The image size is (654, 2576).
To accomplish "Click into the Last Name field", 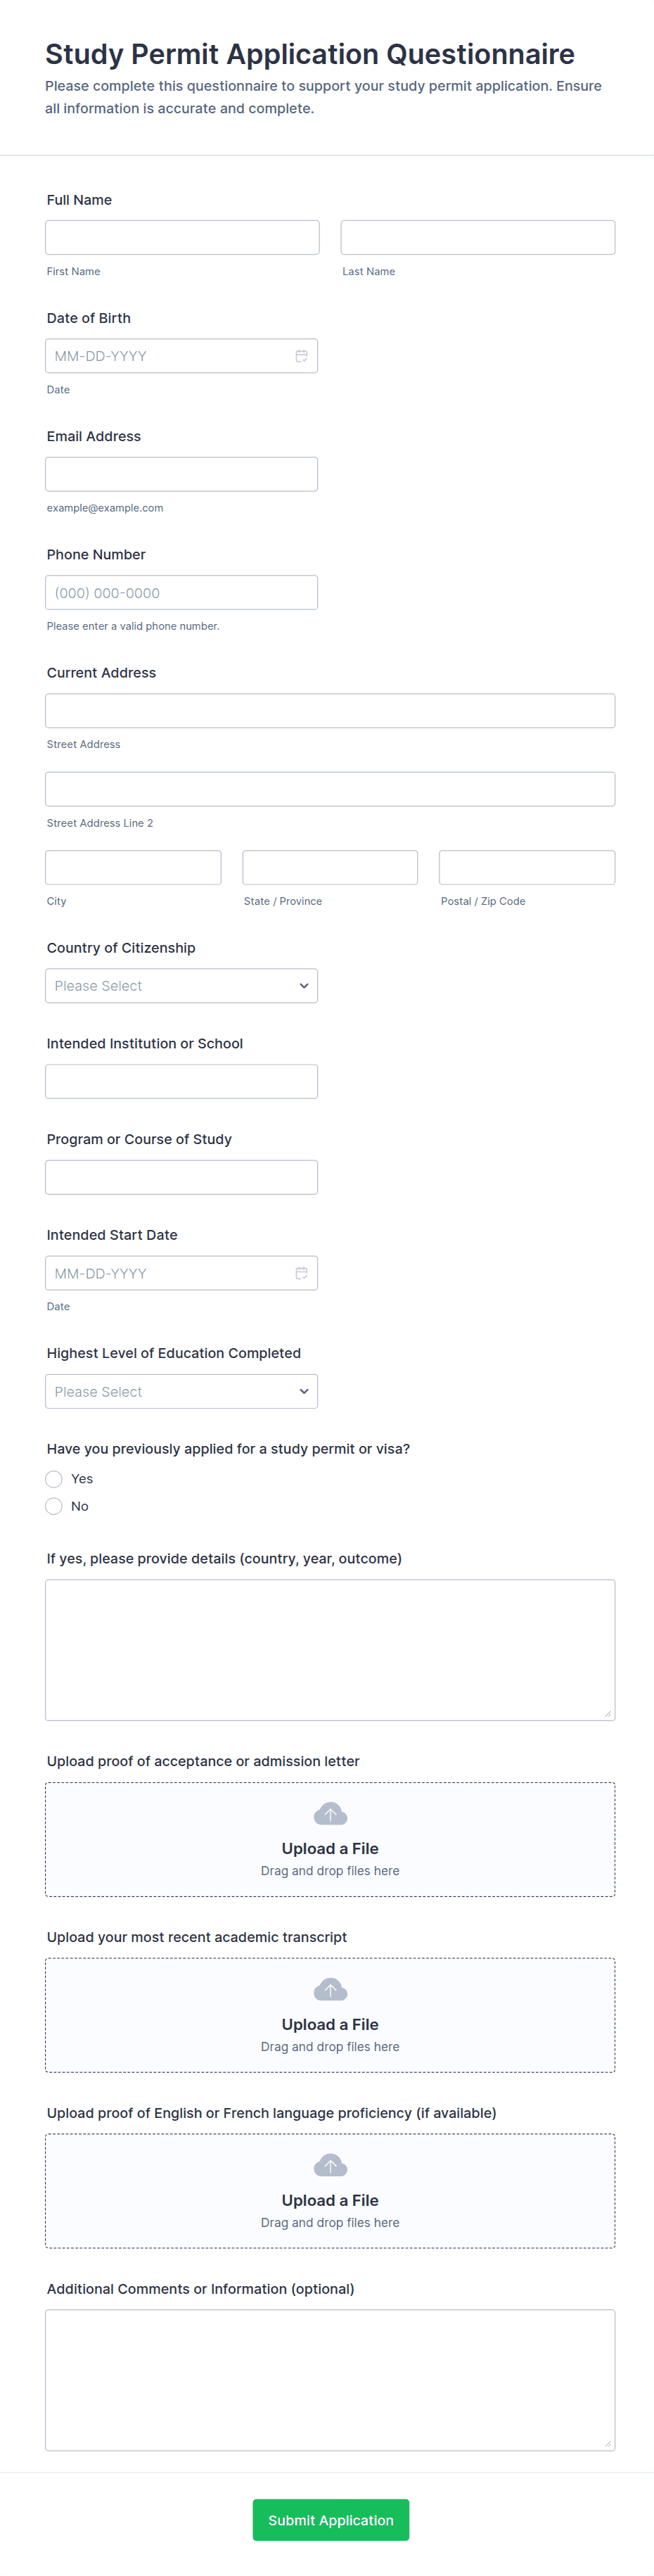I will coord(477,238).
